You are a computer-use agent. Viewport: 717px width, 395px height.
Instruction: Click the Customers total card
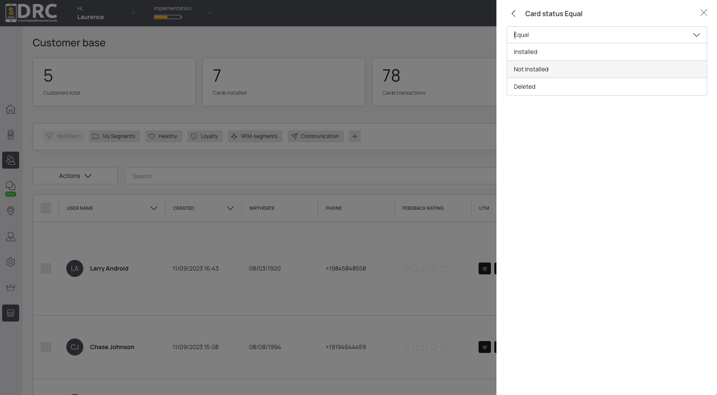coord(114,82)
